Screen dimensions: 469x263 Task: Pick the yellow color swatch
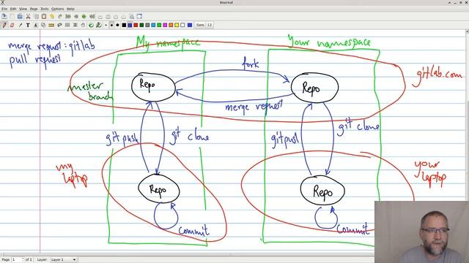[x=177, y=25]
